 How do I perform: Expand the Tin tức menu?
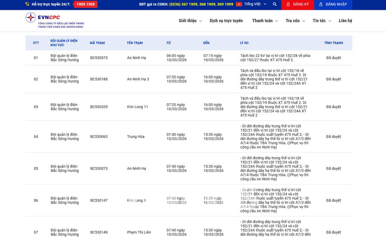(322, 21)
